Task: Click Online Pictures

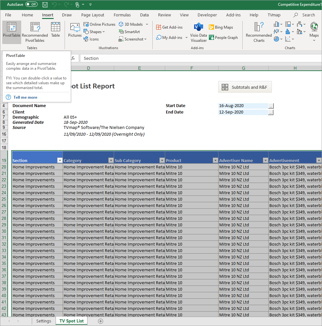Action: 99,24
